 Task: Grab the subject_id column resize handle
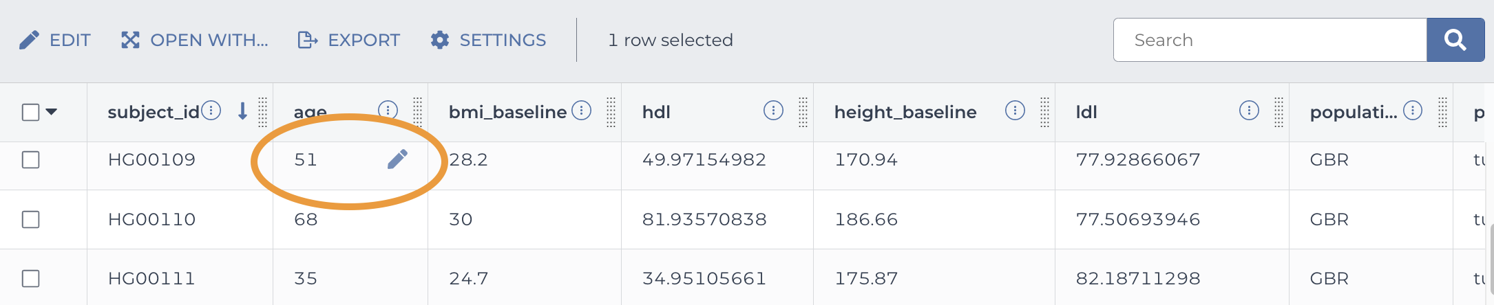click(x=262, y=112)
